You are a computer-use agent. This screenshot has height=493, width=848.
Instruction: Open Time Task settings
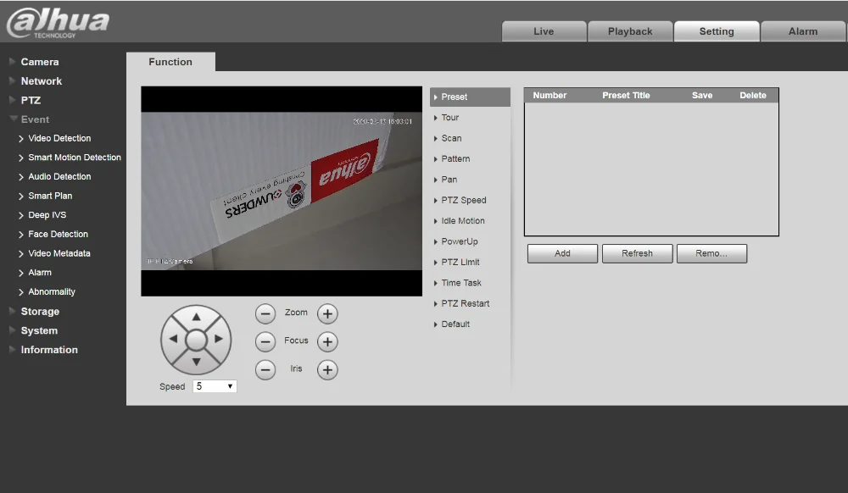(460, 283)
